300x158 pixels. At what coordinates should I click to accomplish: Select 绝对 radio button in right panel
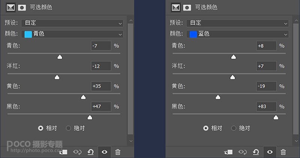(x=234, y=128)
